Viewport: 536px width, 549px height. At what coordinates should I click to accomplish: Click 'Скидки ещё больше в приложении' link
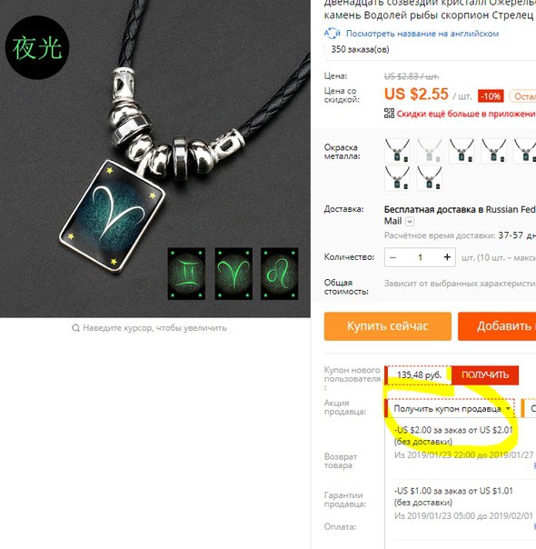click(466, 114)
